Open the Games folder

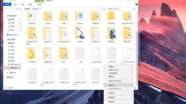pos(48,18)
